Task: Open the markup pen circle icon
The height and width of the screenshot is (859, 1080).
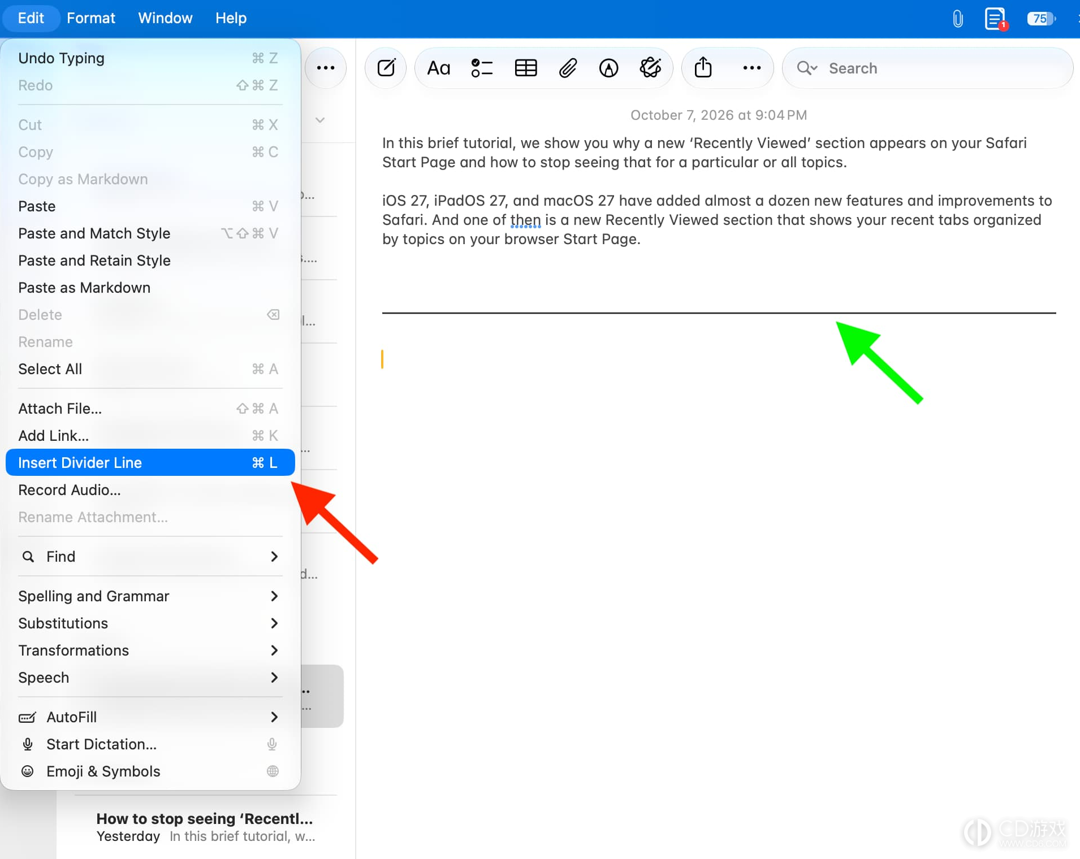Action: tap(608, 68)
